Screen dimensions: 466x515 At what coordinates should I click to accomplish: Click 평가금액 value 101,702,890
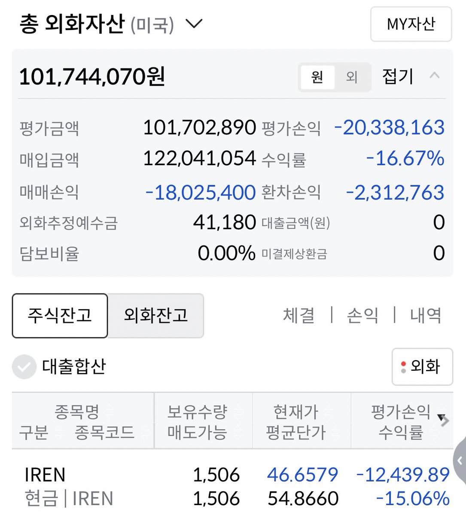coord(199,128)
